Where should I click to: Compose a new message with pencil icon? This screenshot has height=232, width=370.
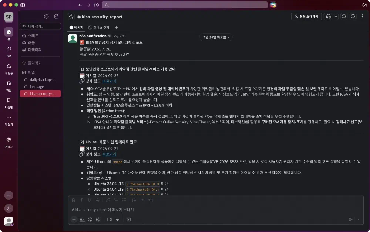coord(56,16)
